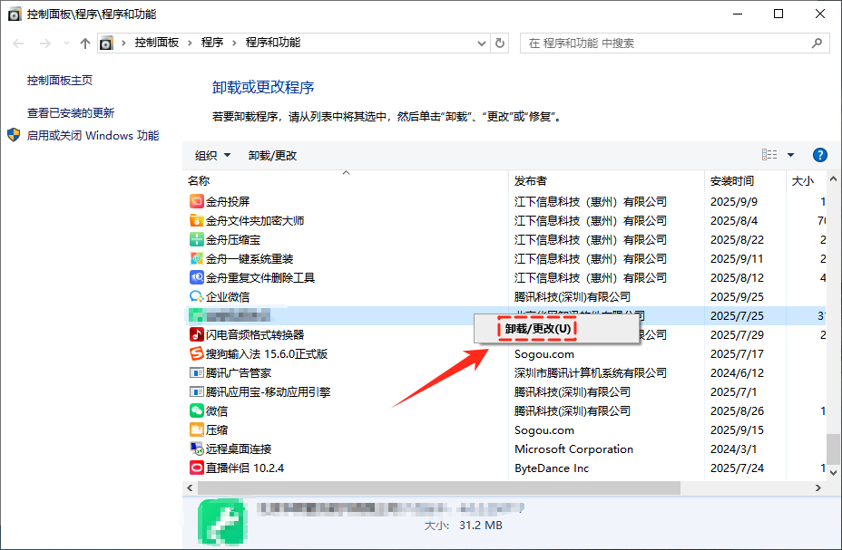The width and height of the screenshot is (842, 550).
Task: Click the search magnifier icon
Action: tap(817, 43)
